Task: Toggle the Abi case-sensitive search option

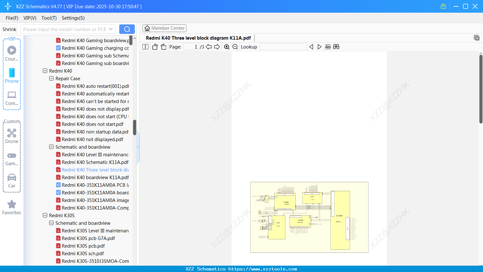Action: tap(328, 47)
